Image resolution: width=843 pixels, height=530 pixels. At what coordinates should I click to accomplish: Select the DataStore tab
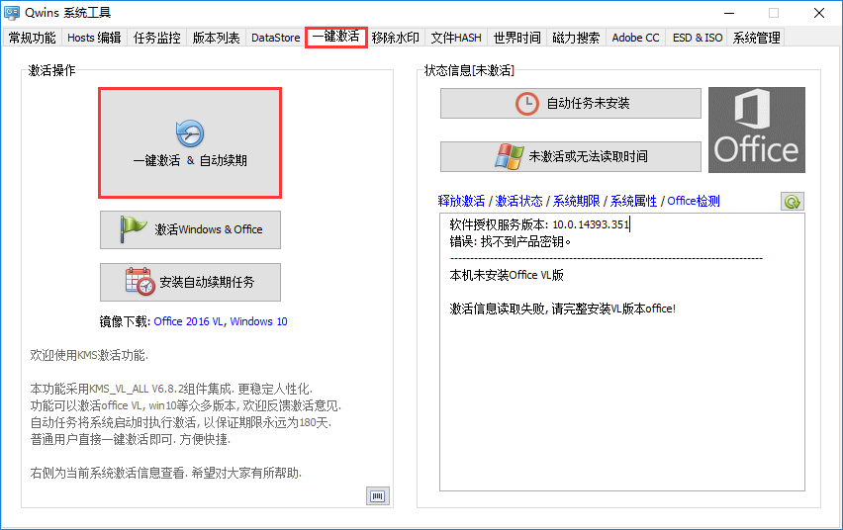click(x=275, y=38)
